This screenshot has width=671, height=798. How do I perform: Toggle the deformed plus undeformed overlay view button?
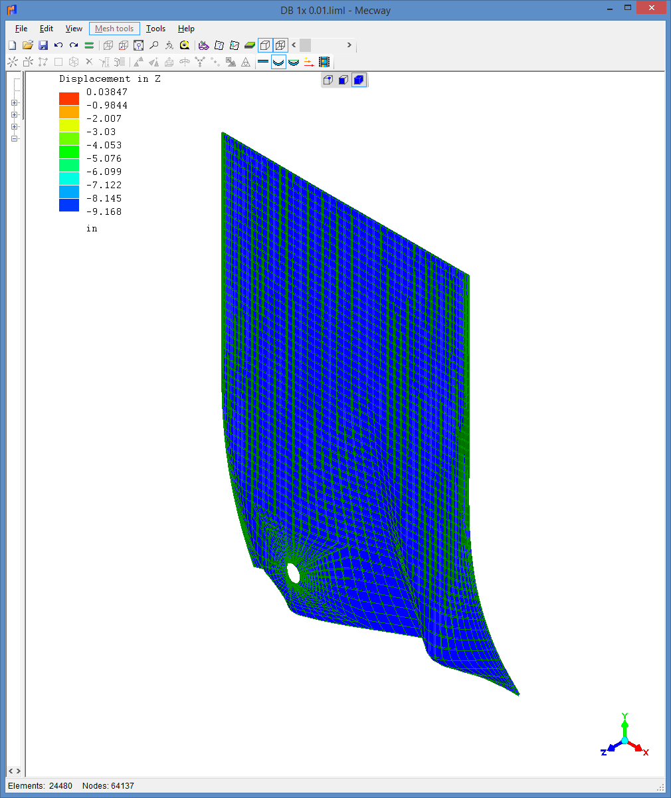pos(294,62)
